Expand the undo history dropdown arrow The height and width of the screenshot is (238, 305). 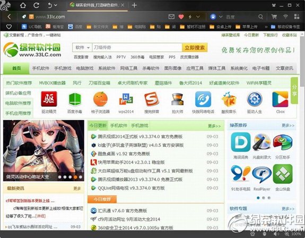[x=56, y=5]
